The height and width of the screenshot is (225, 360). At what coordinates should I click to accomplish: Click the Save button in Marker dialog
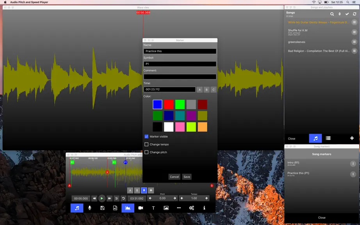tap(187, 177)
